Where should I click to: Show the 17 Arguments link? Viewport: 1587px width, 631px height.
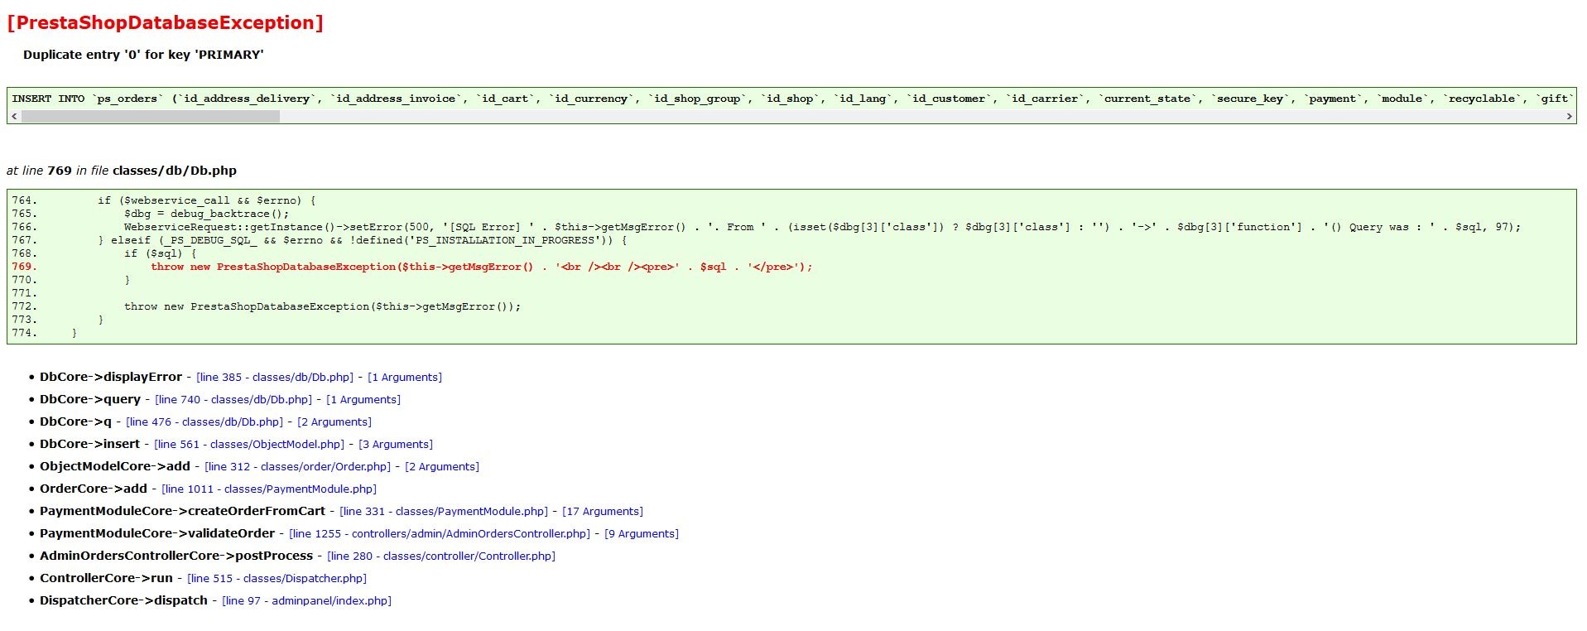603,512
